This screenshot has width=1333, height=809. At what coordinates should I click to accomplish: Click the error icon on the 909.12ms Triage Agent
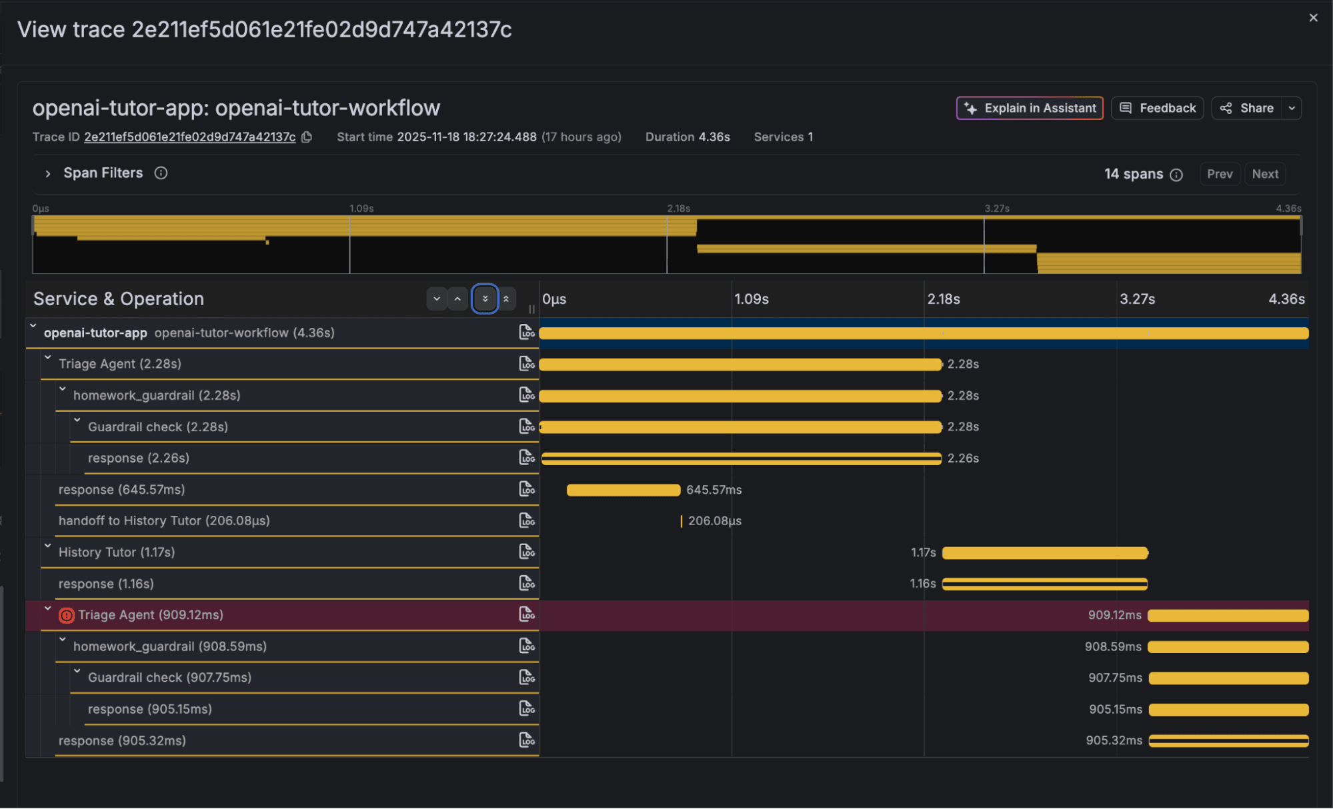click(x=67, y=615)
